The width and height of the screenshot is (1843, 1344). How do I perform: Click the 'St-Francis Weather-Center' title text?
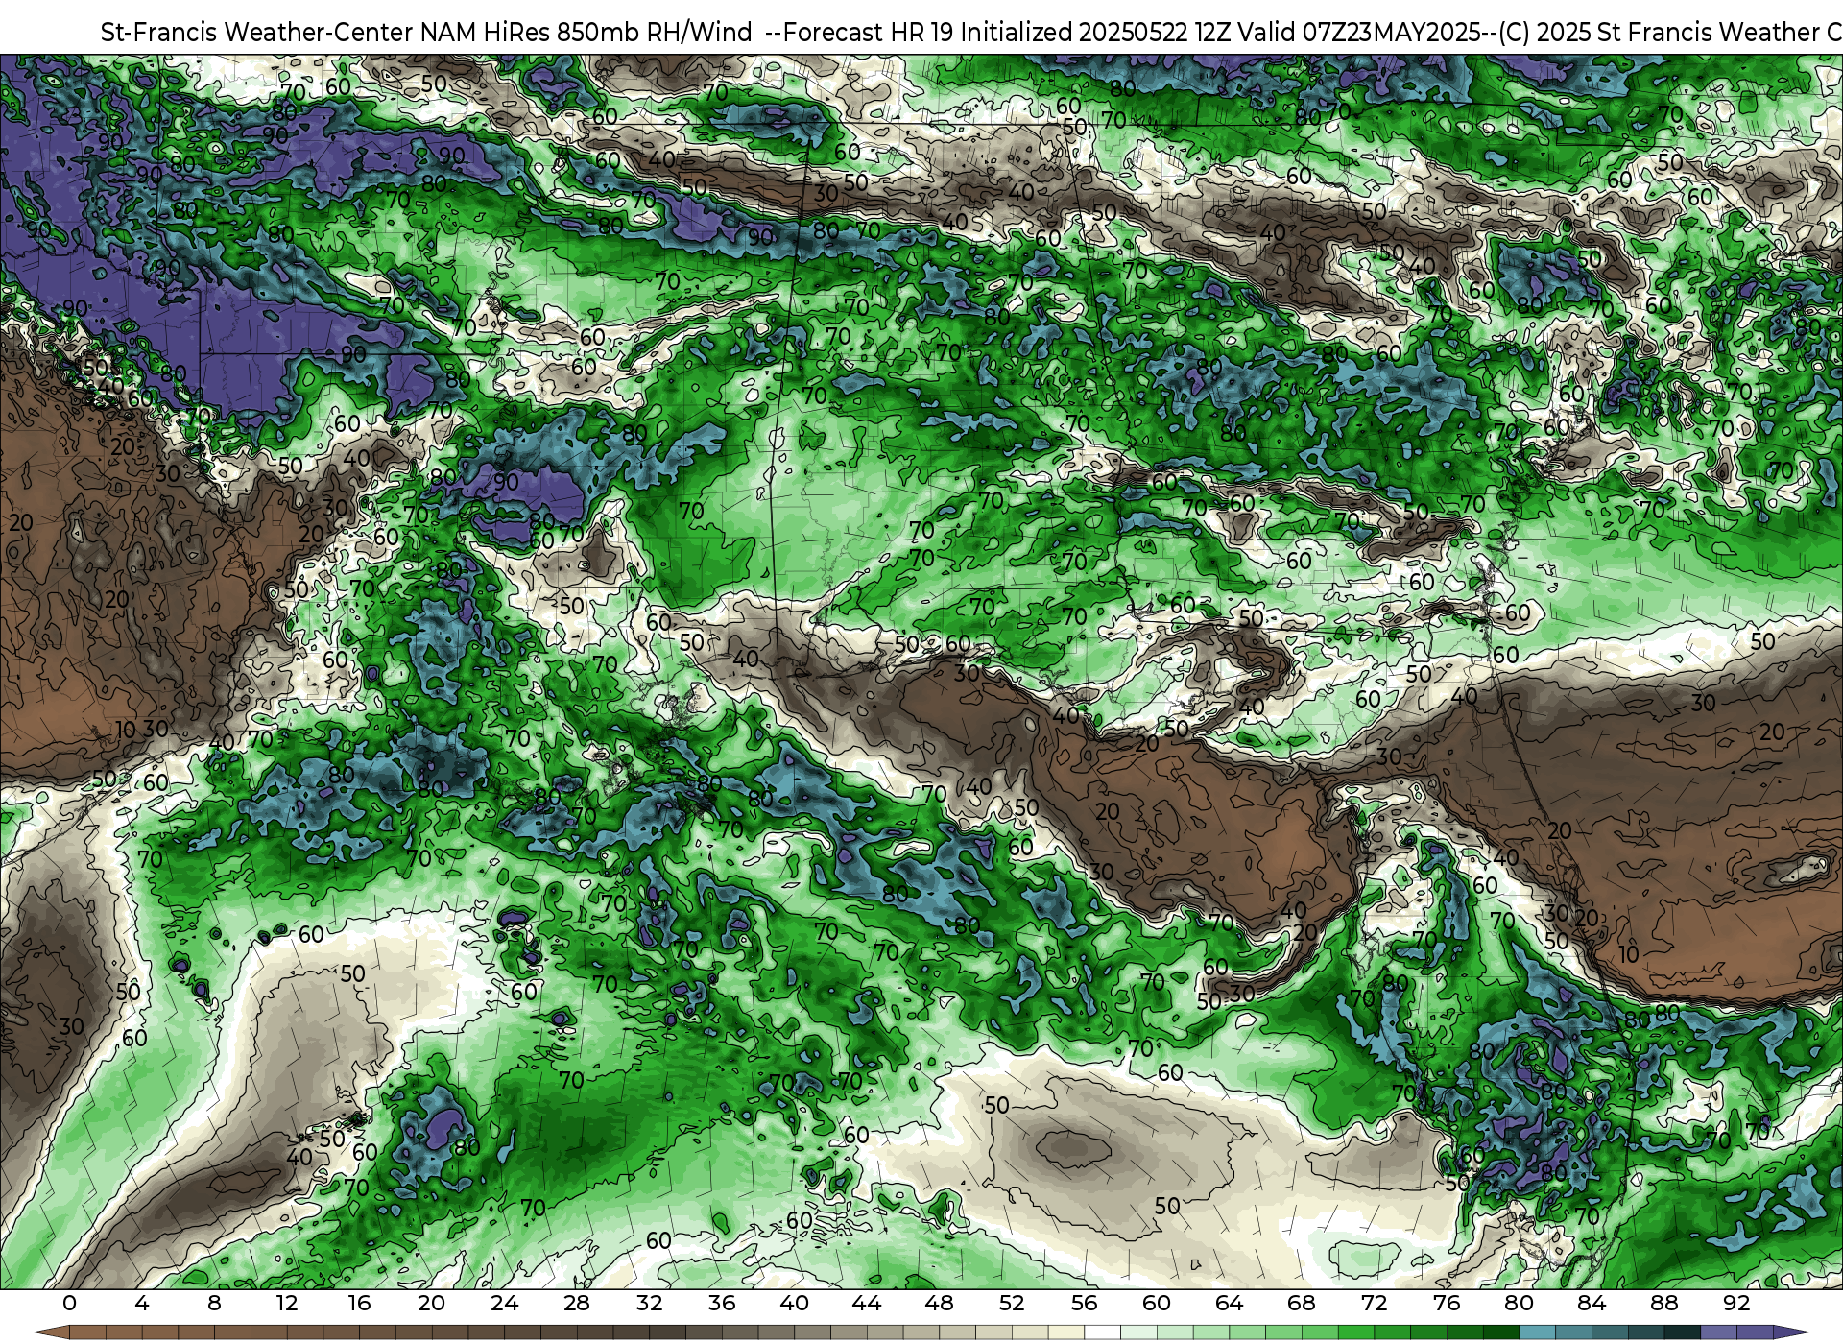tap(257, 33)
